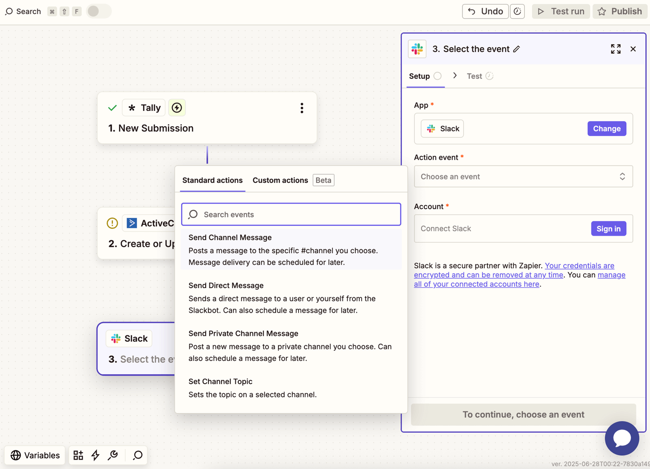Start a Test run
650x469 pixels.
(x=561, y=11)
